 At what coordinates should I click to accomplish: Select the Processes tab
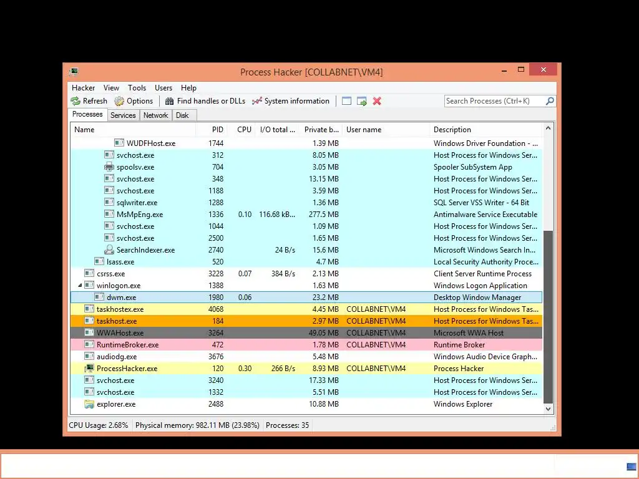pyautogui.click(x=87, y=115)
